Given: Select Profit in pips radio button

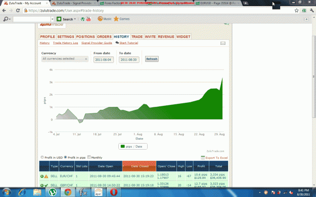Looking at the screenshot, I should (x=66, y=157).
